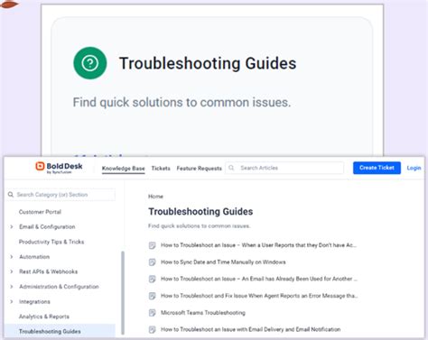Open the Knowledge Base tab

click(124, 169)
